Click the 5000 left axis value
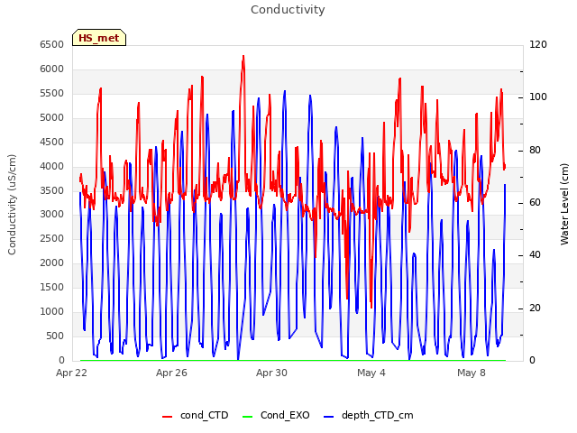Viewport: 577px width, 433px height. (x=52, y=117)
